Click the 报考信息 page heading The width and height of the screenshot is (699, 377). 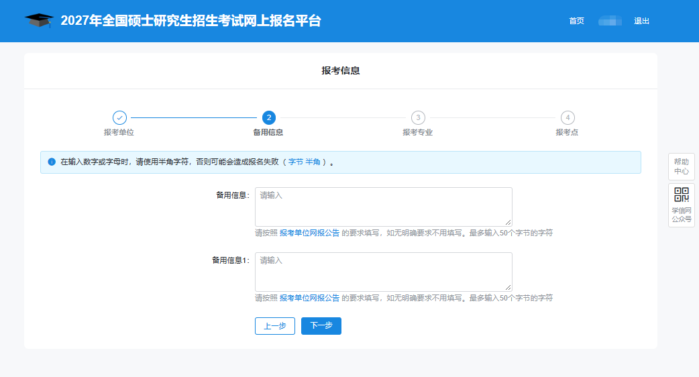point(341,70)
